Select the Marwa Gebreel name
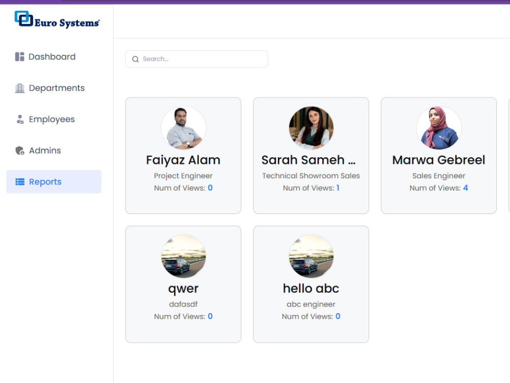Screen dimensions: 510x383 tap(439, 160)
